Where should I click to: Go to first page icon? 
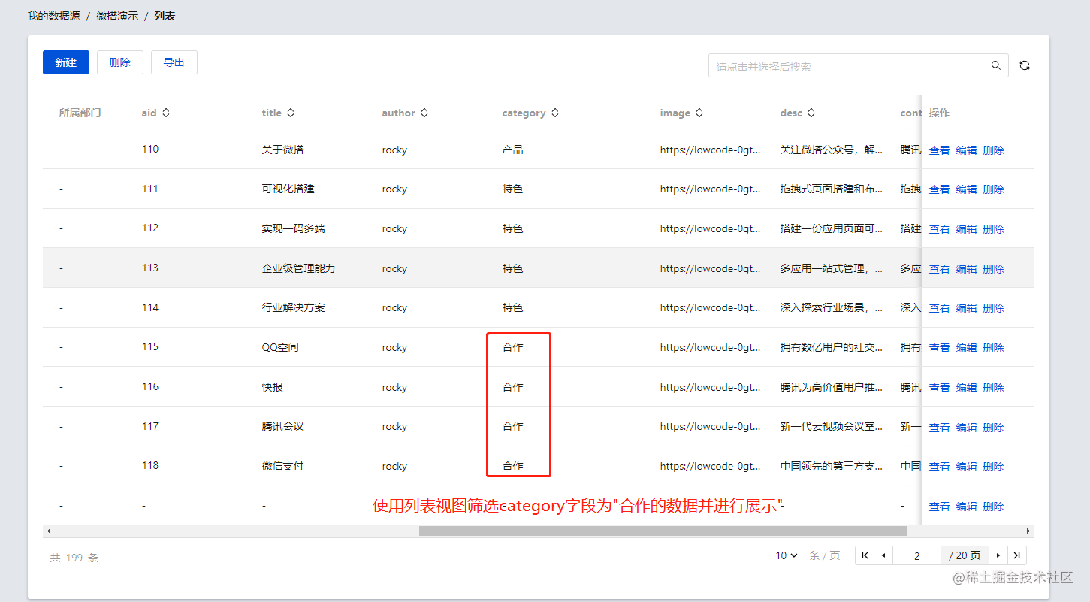(x=865, y=555)
